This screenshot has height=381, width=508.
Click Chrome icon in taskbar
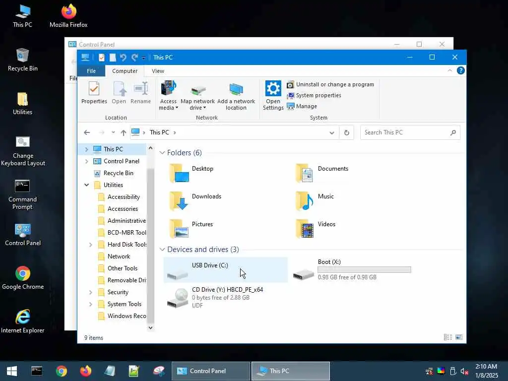click(61, 371)
